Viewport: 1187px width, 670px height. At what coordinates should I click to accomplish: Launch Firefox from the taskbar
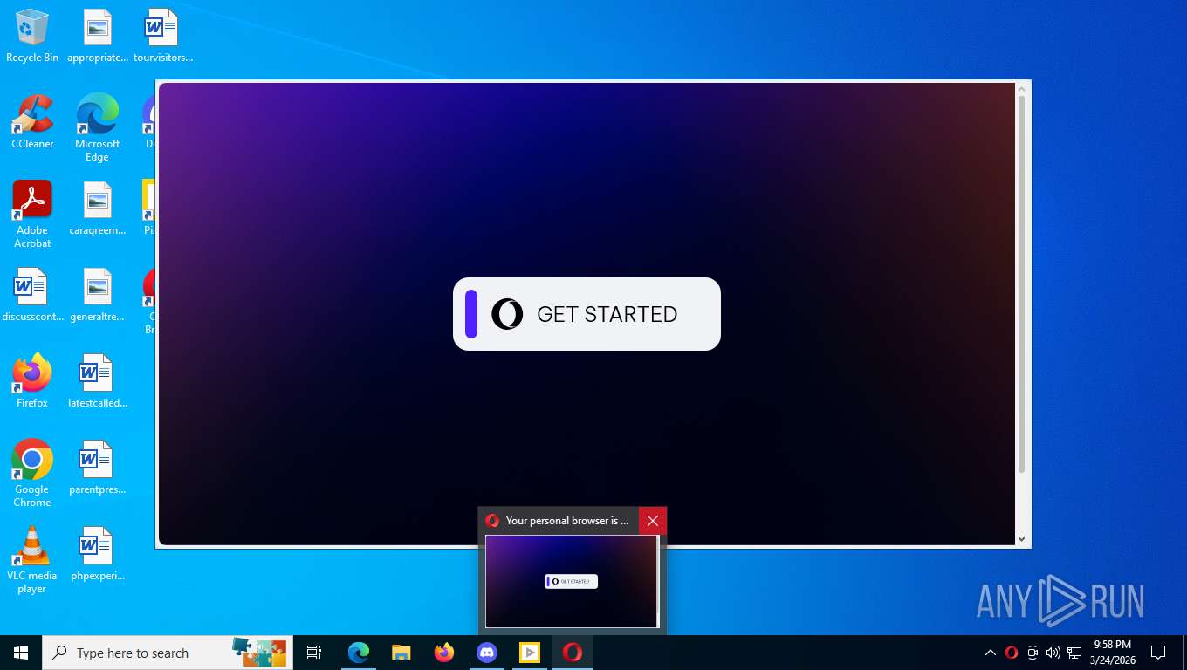click(x=444, y=653)
